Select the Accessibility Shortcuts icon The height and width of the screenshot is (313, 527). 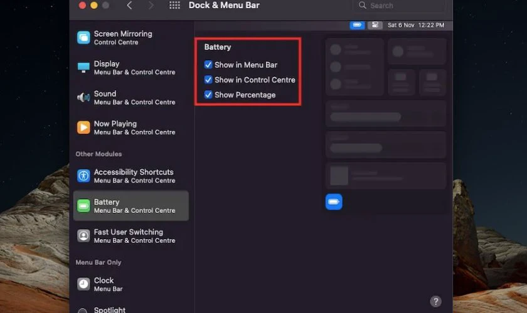(x=83, y=176)
